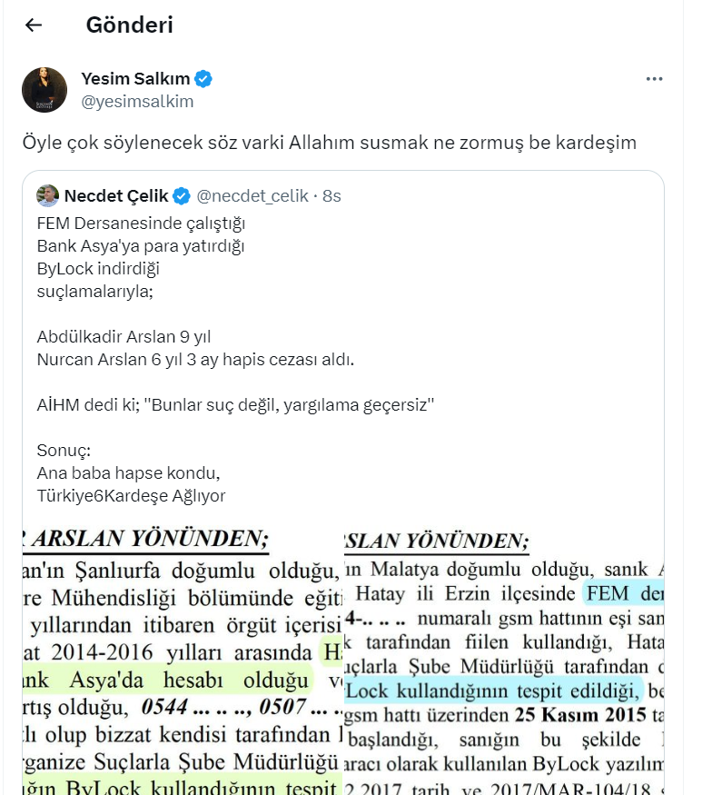Visit the @necdet_celik handle
This screenshot has width=702, height=795.
(252, 196)
